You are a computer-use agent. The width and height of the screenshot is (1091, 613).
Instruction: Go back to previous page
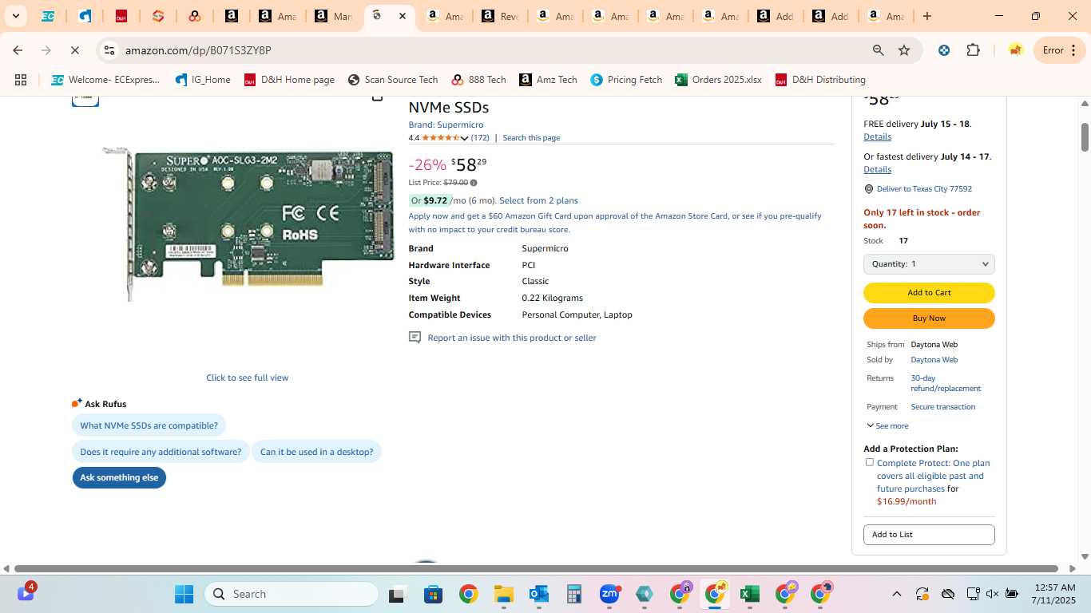[x=18, y=50]
